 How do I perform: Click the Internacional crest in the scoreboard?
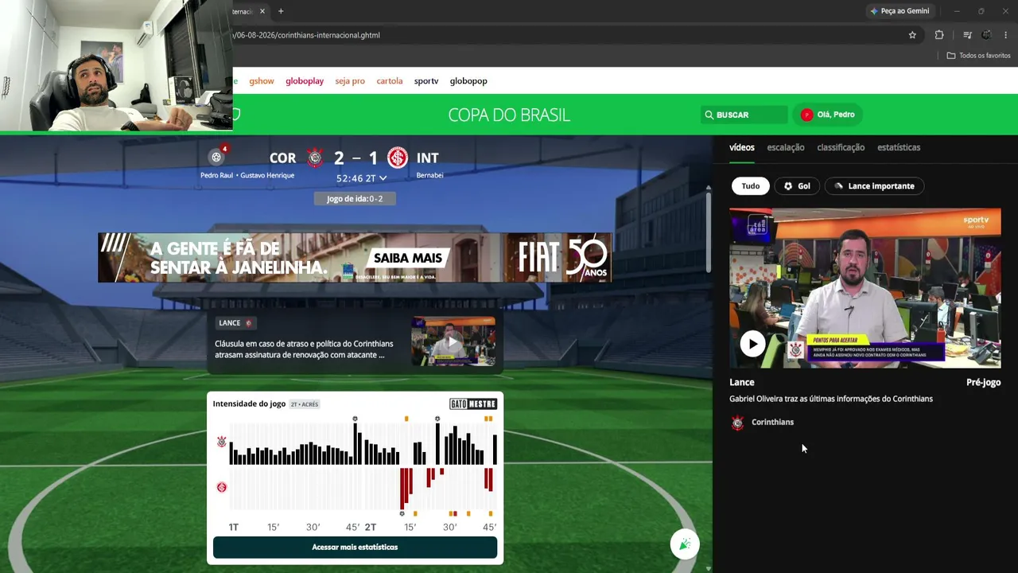coord(397,158)
